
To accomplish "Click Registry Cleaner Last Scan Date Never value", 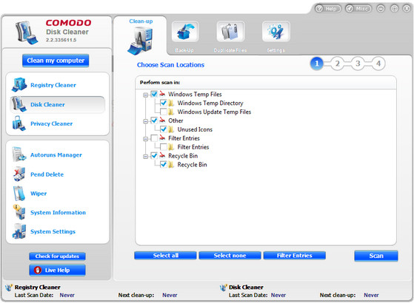I will [67, 295].
